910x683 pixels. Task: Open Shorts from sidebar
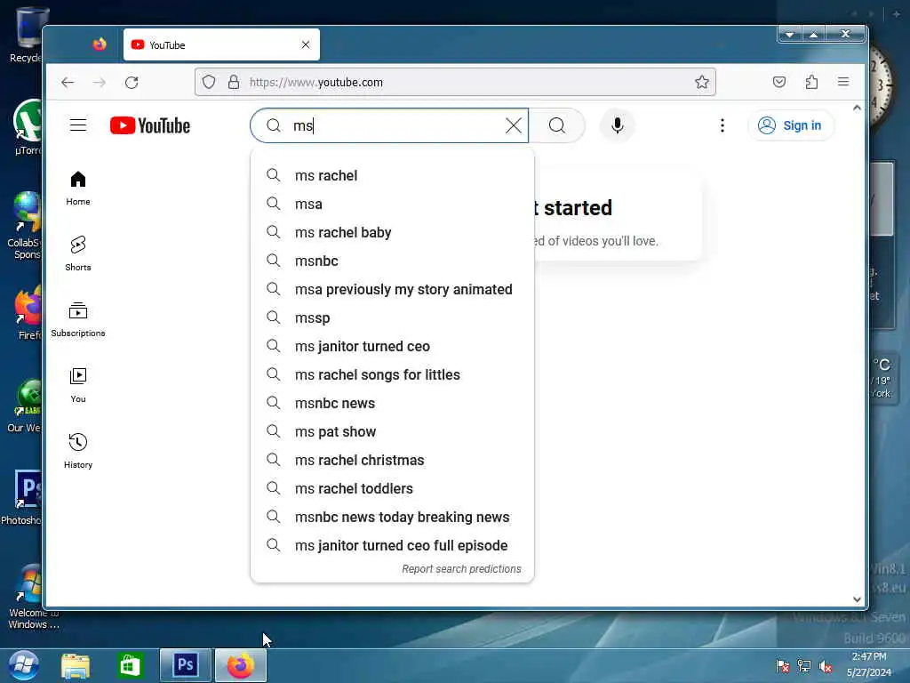tap(78, 253)
